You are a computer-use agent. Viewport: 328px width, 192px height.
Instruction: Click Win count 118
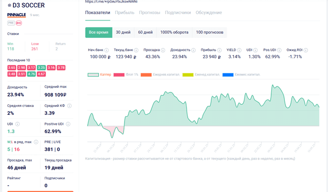pyautogui.click(x=11, y=49)
